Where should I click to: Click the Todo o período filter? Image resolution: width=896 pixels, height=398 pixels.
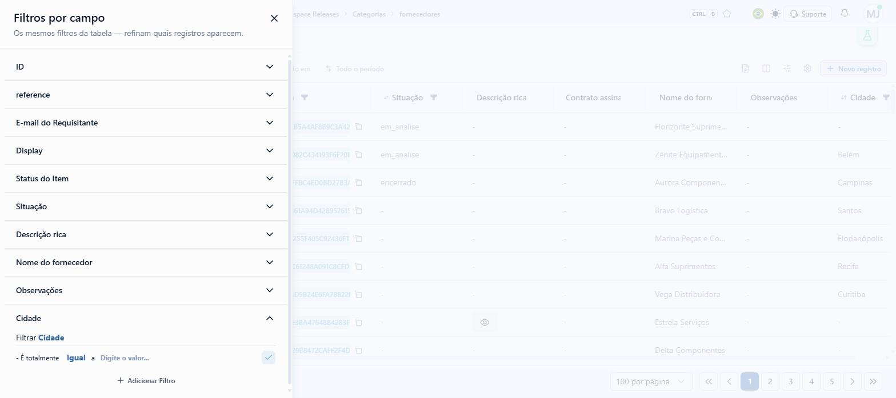[355, 68]
